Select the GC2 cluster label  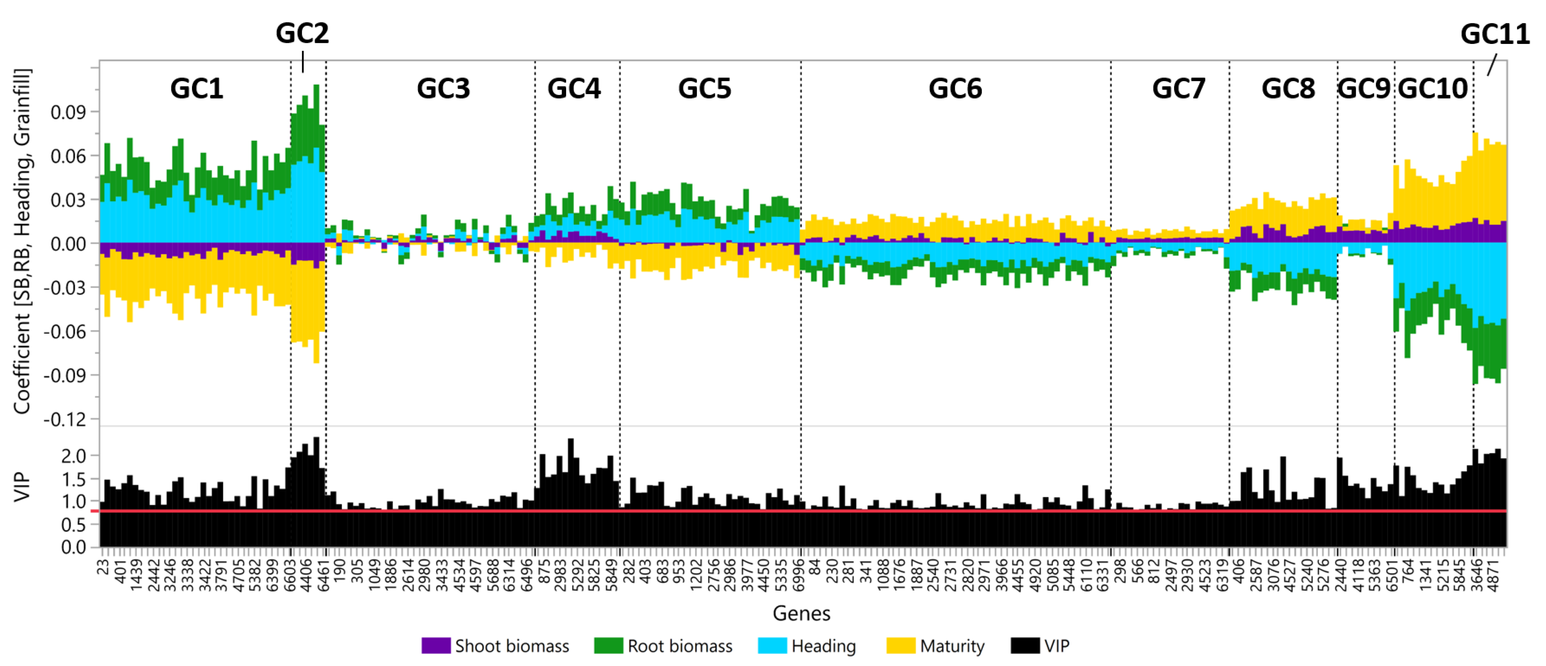click(x=303, y=34)
